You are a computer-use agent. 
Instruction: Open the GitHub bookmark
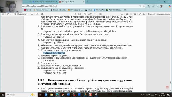(x=88, y=10)
